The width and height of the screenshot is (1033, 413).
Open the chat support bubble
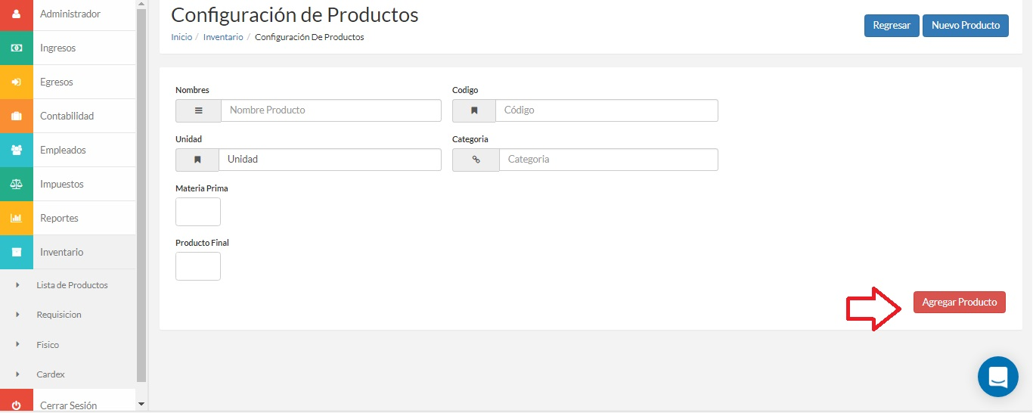pos(997,377)
